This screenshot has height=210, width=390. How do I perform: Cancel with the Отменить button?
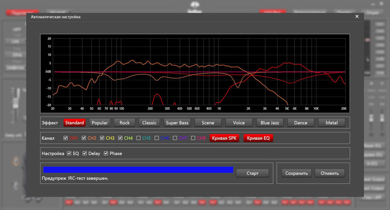point(329,173)
